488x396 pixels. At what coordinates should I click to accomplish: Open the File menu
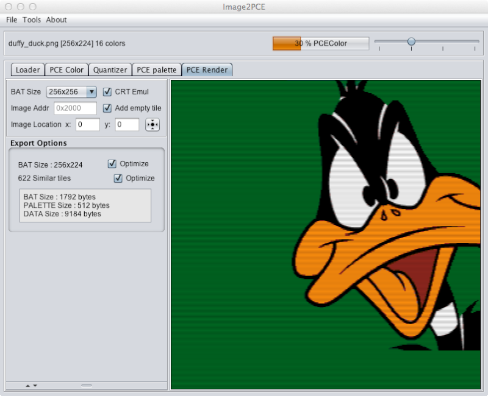tap(12, 19)
